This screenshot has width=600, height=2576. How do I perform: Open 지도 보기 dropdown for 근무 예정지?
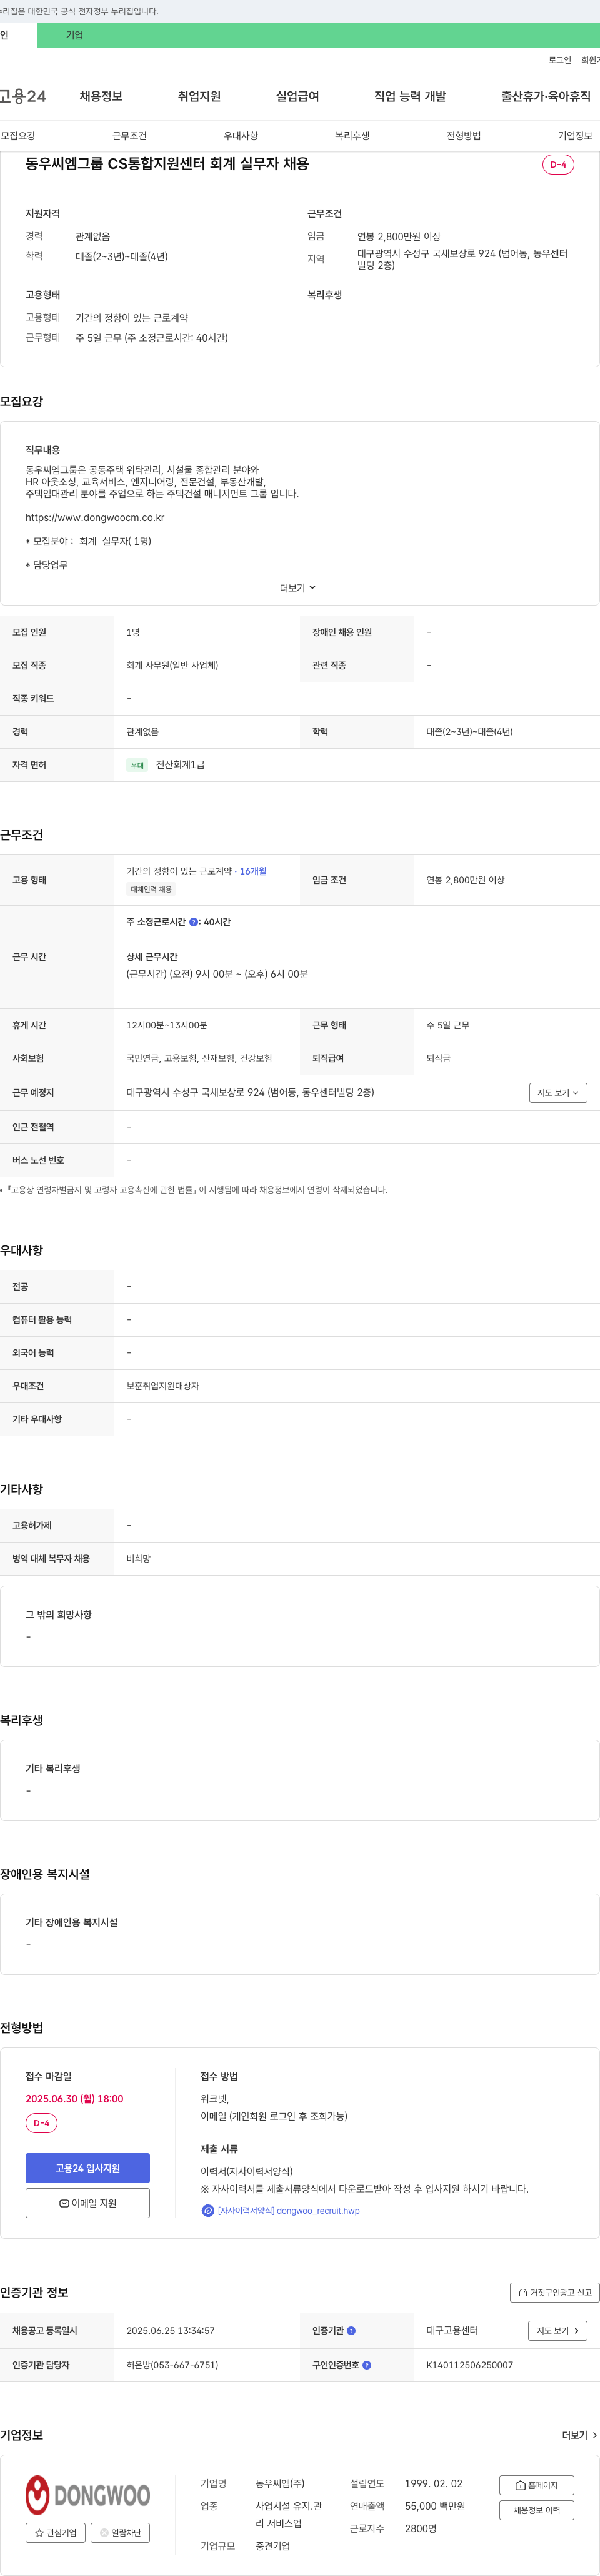pos(558,1092)
